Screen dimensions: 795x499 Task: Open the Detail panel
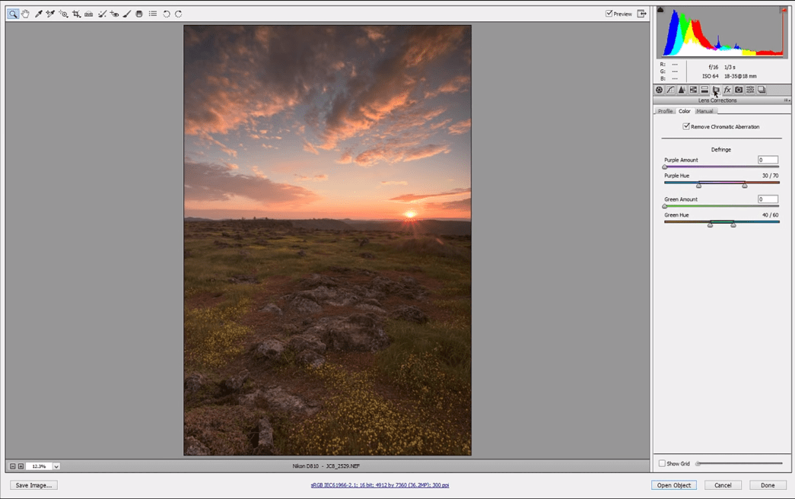682,90
